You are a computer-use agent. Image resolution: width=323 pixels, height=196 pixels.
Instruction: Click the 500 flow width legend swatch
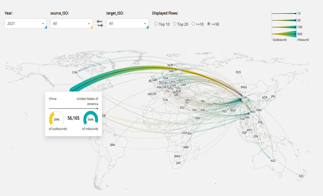pyautogui.click(x=284, y=34)
